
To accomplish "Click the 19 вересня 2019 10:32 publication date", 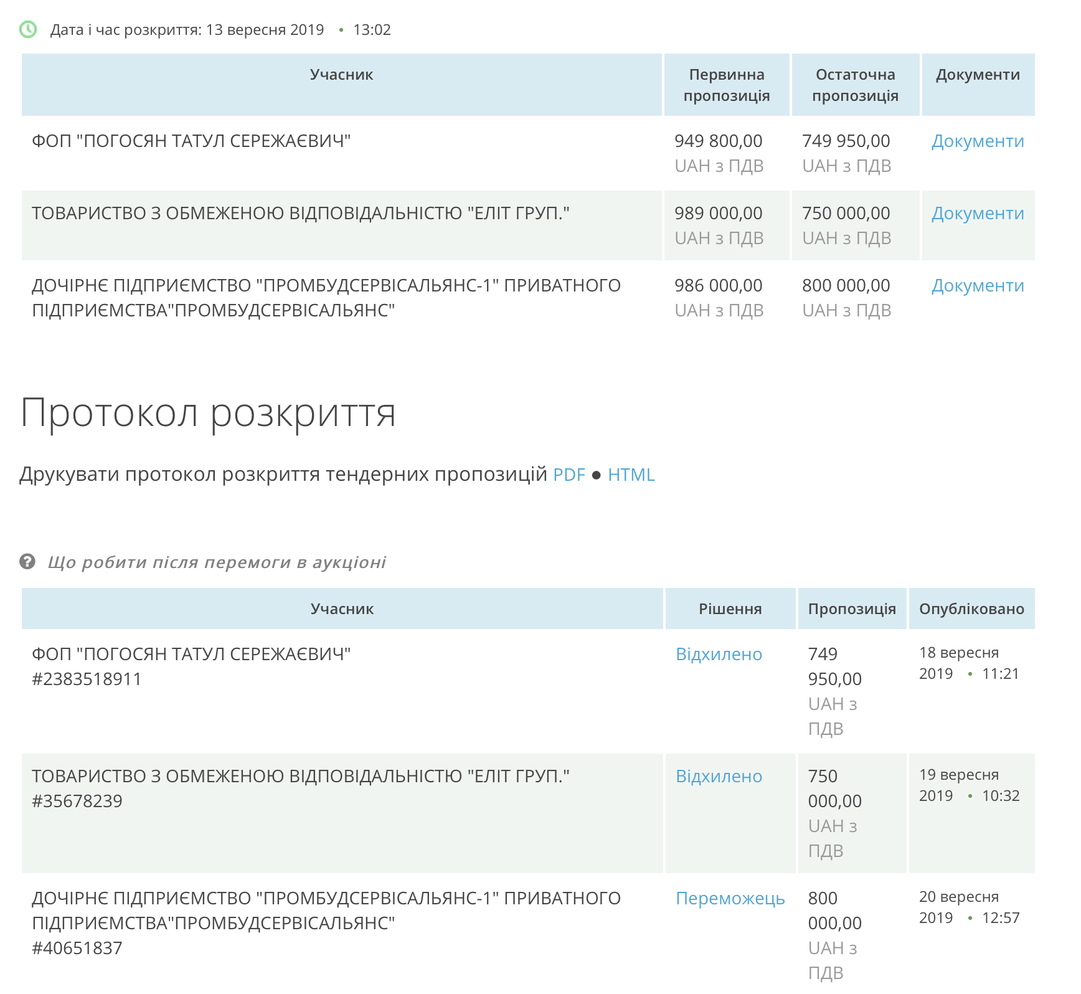I will coord(969,785).
